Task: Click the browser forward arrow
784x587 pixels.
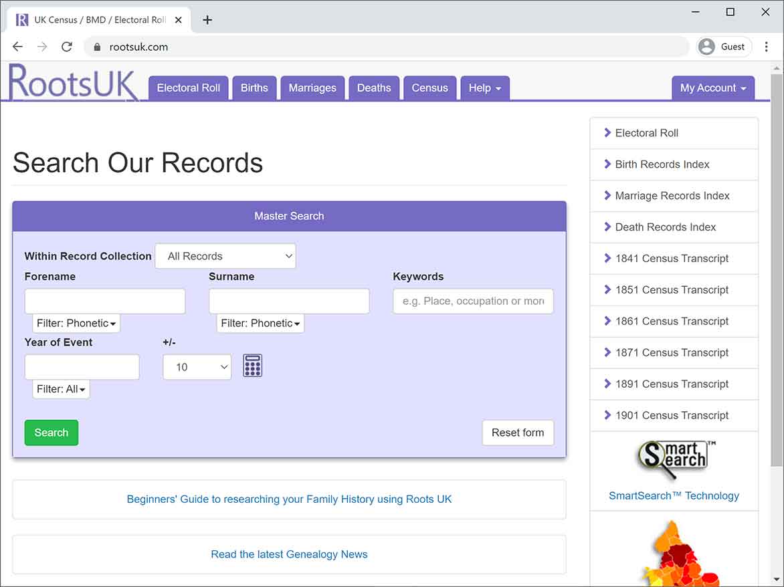Action: click(42, 46)
